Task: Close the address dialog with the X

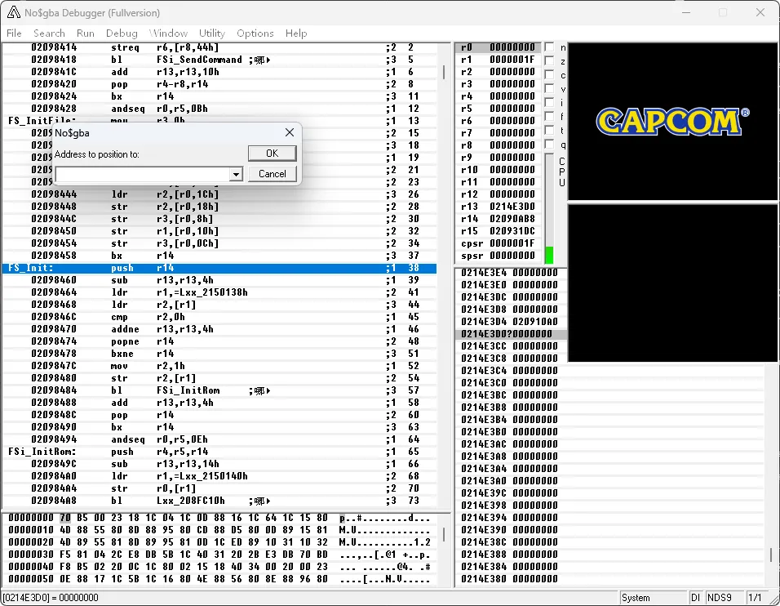Action: [x=289, y=132]
